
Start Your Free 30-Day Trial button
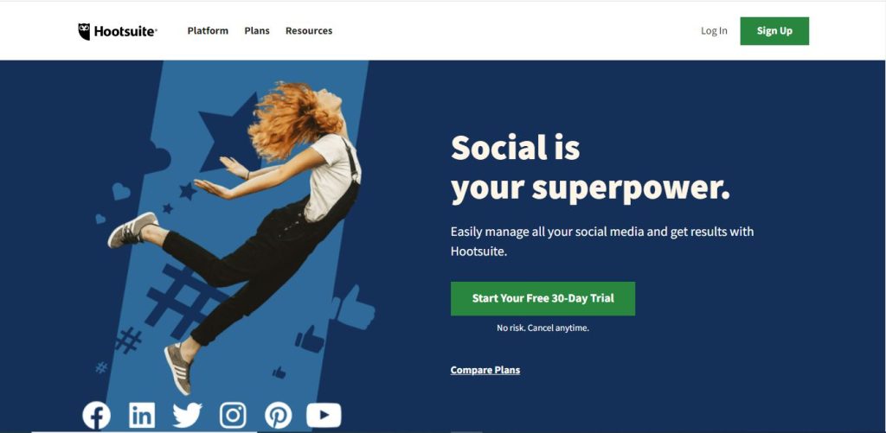[x=543, y=299]
